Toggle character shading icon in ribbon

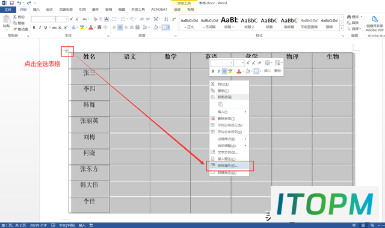99,28
